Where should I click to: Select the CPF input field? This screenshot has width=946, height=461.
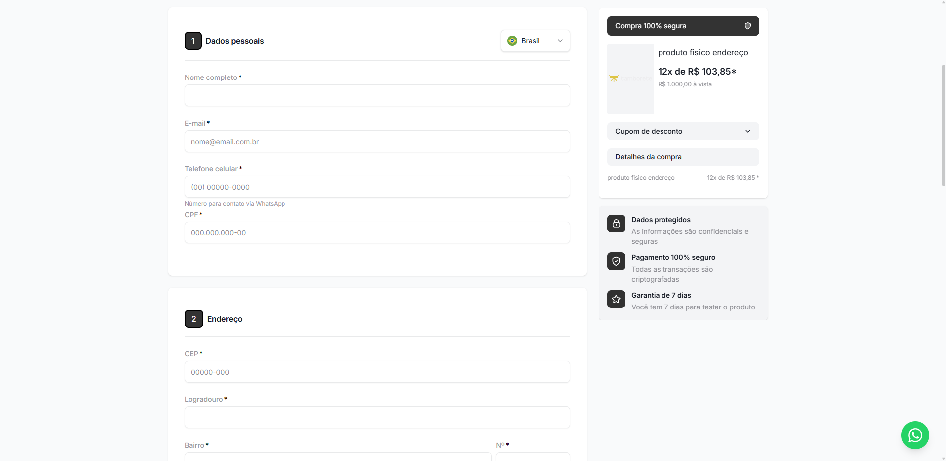click(x=377, y=232)
